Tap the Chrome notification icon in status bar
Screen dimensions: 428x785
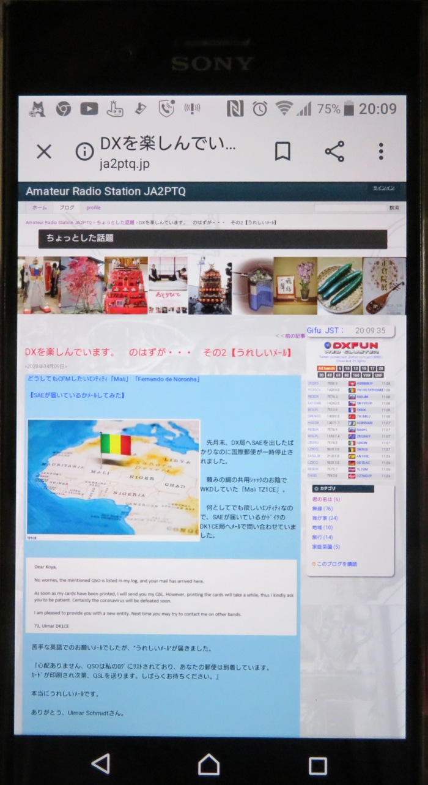point(63,109)
